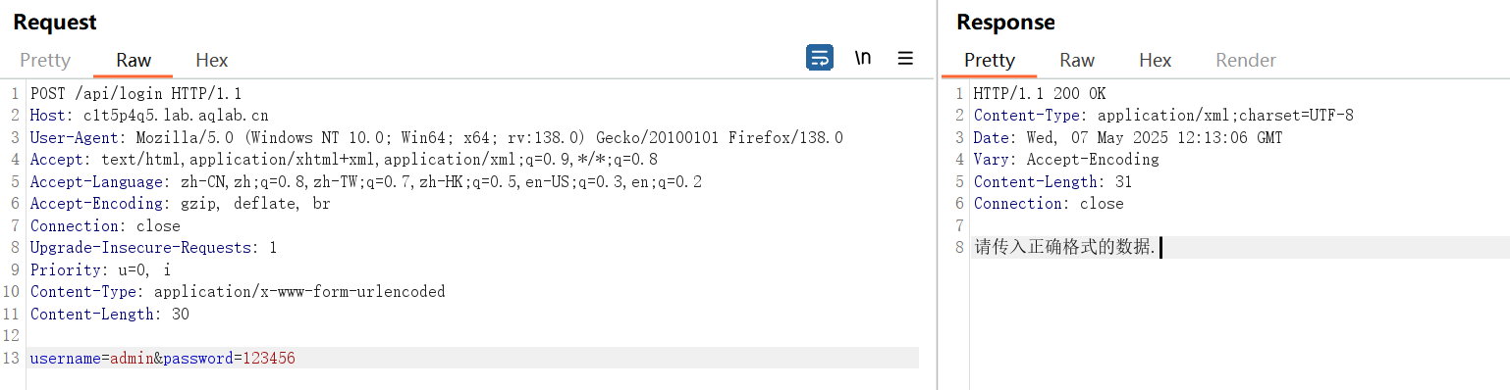Click the User-Agent header line
This screenshot has height=390, width=1510.
click(437, 138)
